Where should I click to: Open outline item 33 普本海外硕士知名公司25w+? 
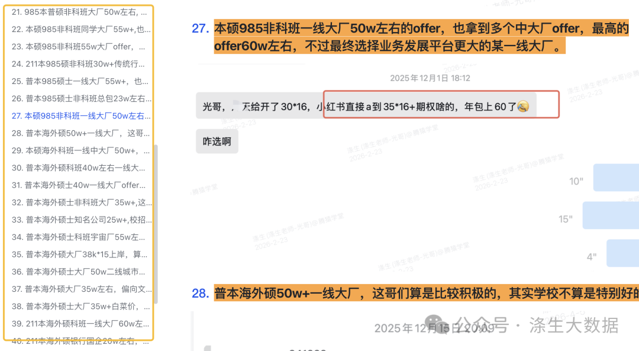[x=82, y=220]
